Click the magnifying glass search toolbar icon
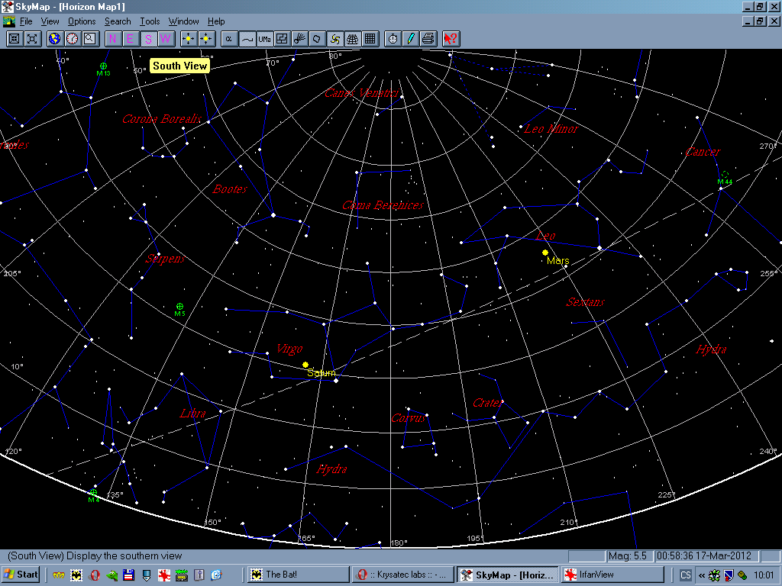The height and width of the screenshot is (586, 782). coord(90,39)
